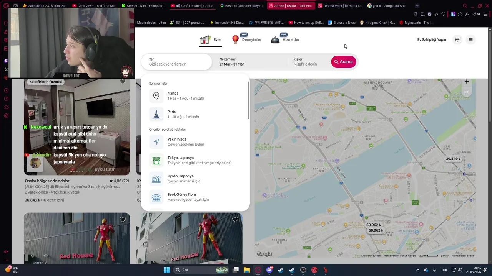Open Myinstants bookmark

tap(416, 23)
